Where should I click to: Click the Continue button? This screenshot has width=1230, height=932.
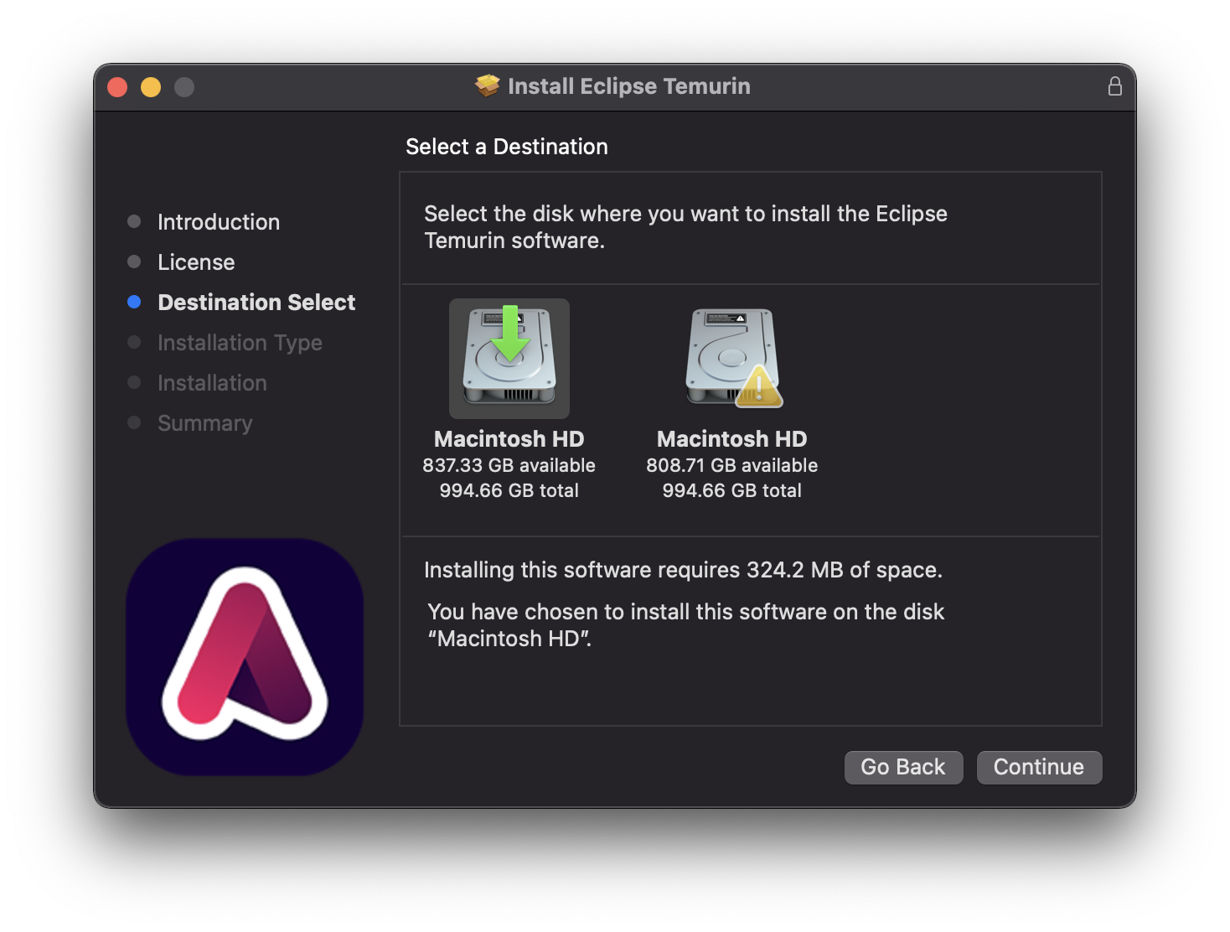pyautogui.click(x=1039, y=767)
